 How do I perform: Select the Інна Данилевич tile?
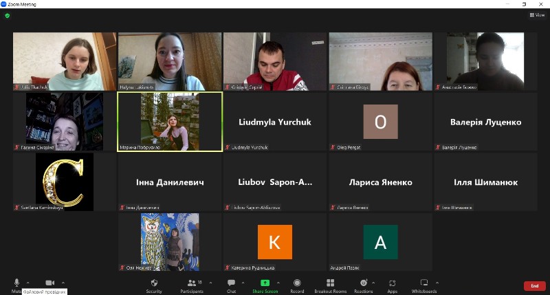(170, 182)
